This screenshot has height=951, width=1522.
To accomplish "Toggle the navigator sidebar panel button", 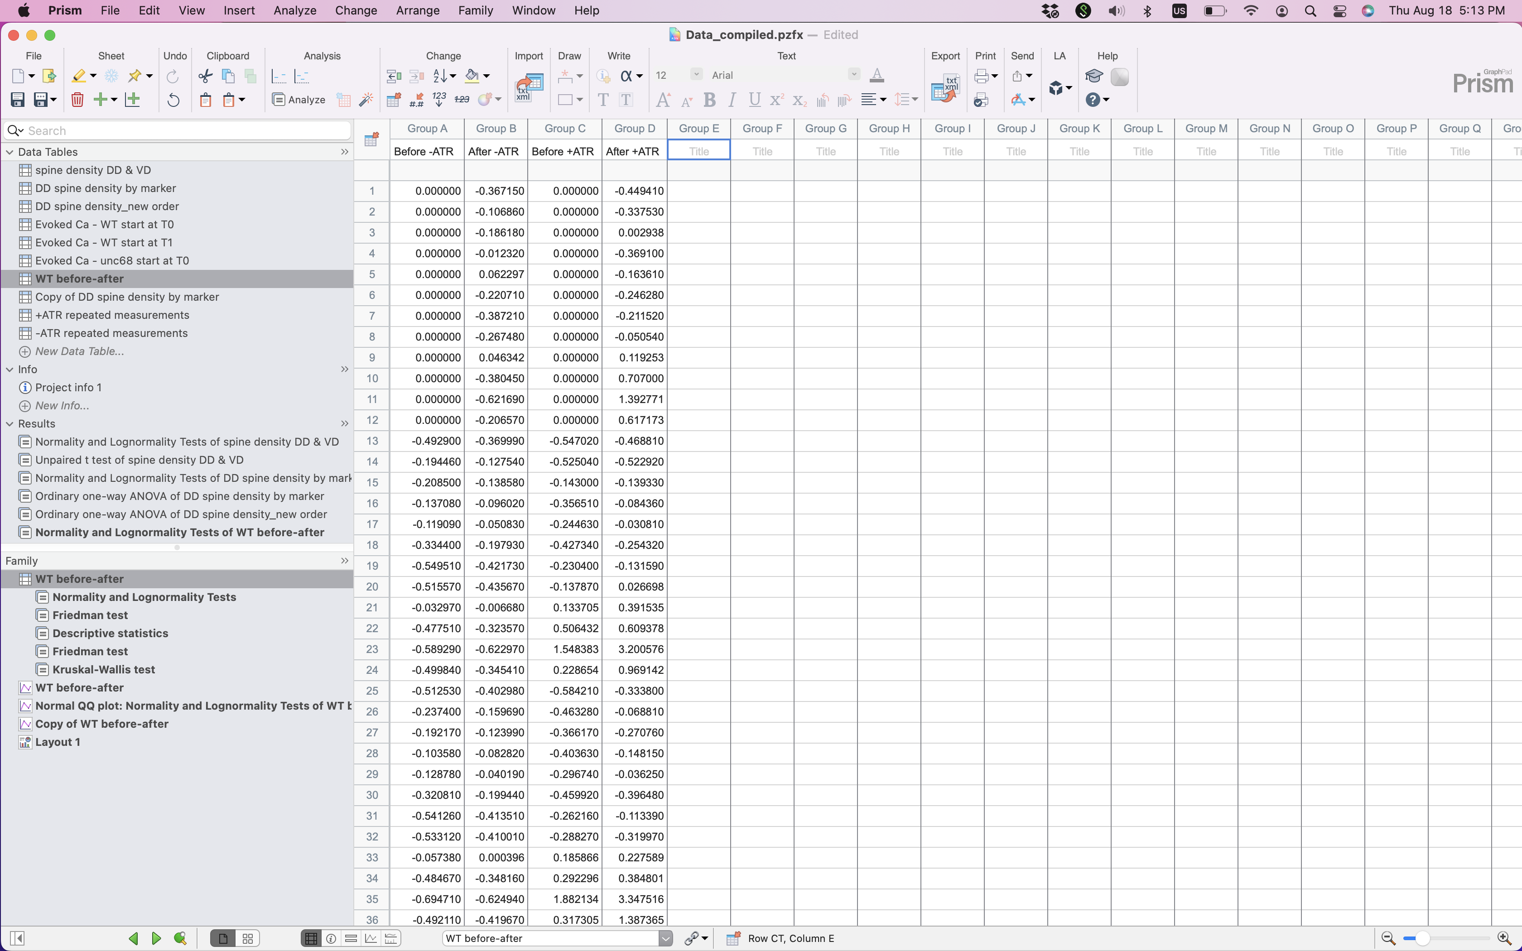I will click(x=18, y=938).
